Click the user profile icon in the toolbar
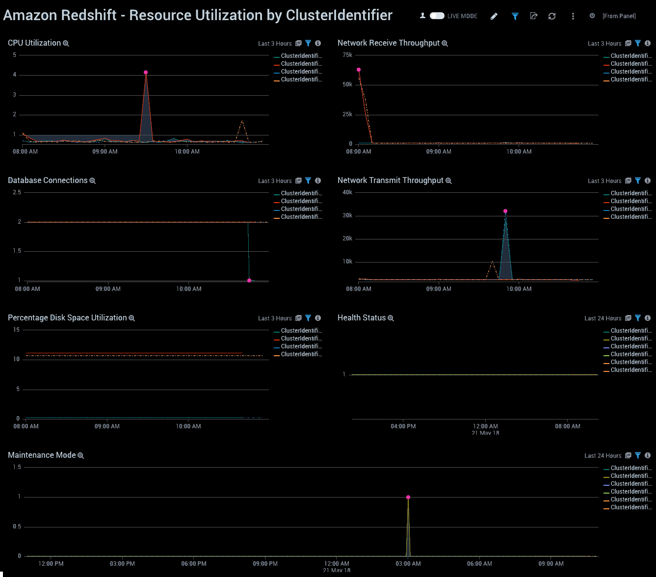Viewport: 656px width, 577px height. [x=422, y=15]
